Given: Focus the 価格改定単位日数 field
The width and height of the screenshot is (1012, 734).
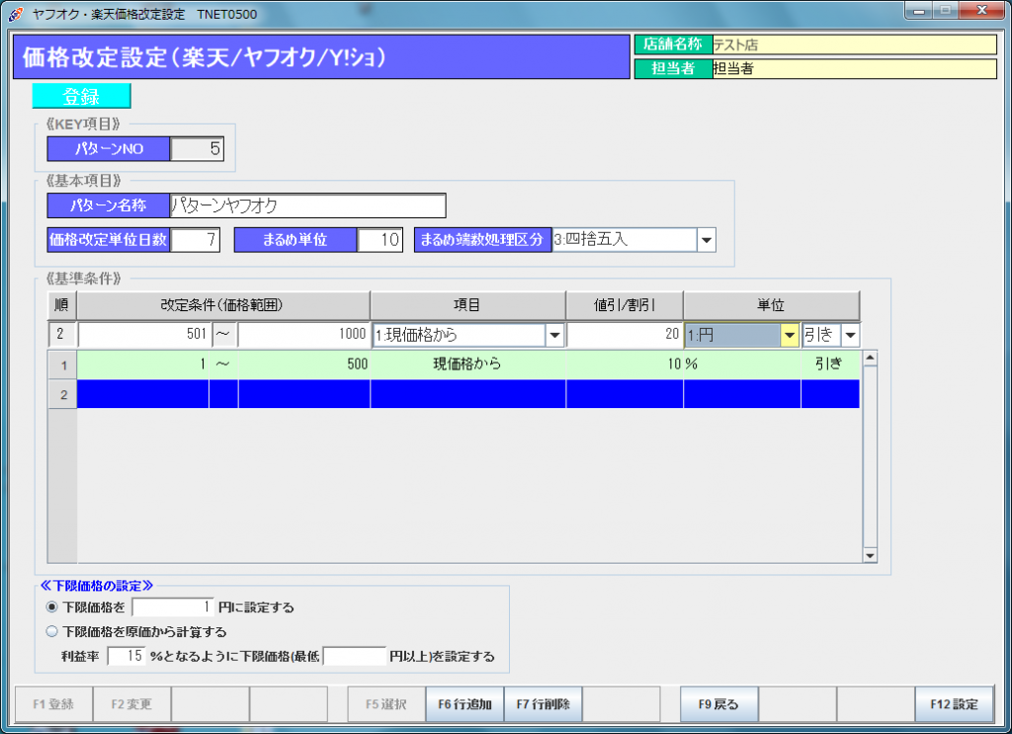Looking at the screenshot, I should 197,240.
